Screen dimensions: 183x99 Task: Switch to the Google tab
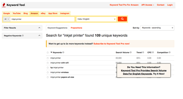7,13
